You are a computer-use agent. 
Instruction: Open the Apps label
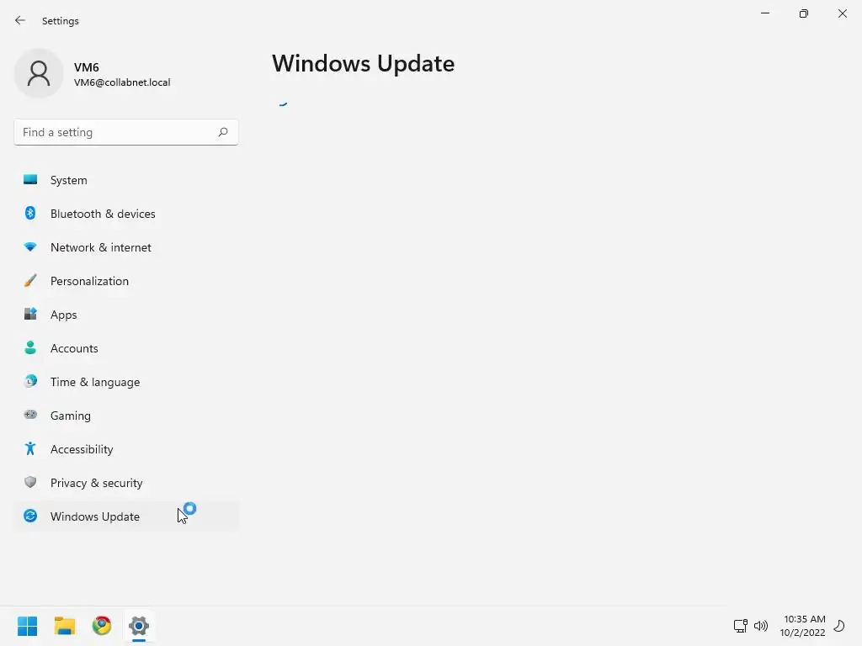64,315
